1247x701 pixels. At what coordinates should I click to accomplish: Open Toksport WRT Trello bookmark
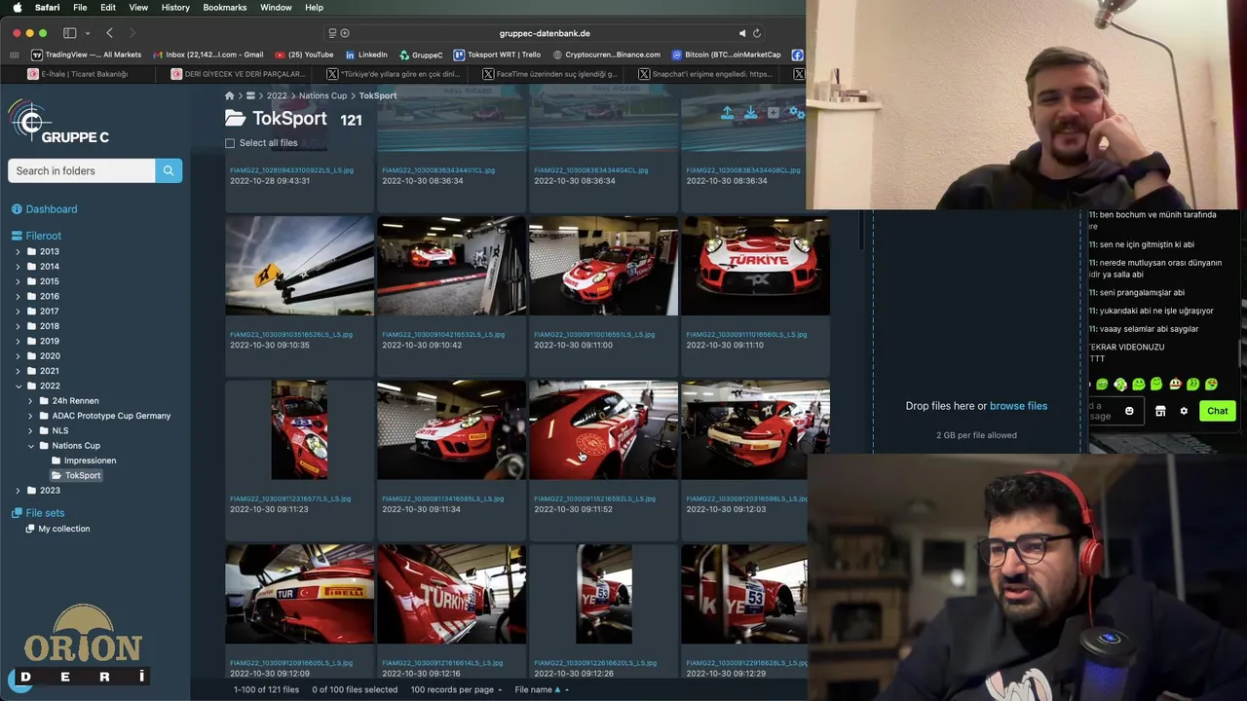[x=497, y=55]
